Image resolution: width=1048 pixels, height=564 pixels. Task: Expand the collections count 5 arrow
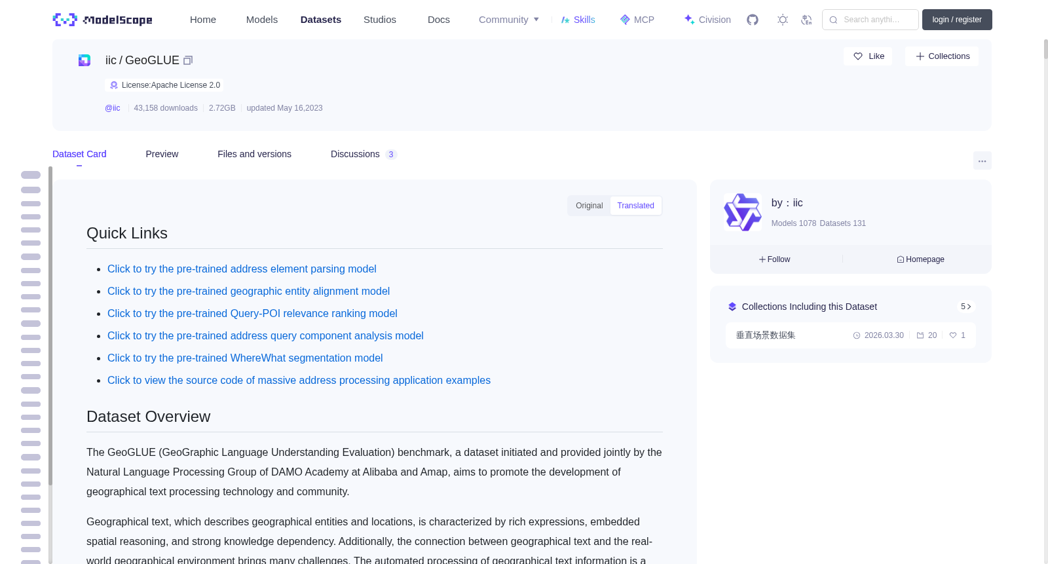[x=966, y=307]
